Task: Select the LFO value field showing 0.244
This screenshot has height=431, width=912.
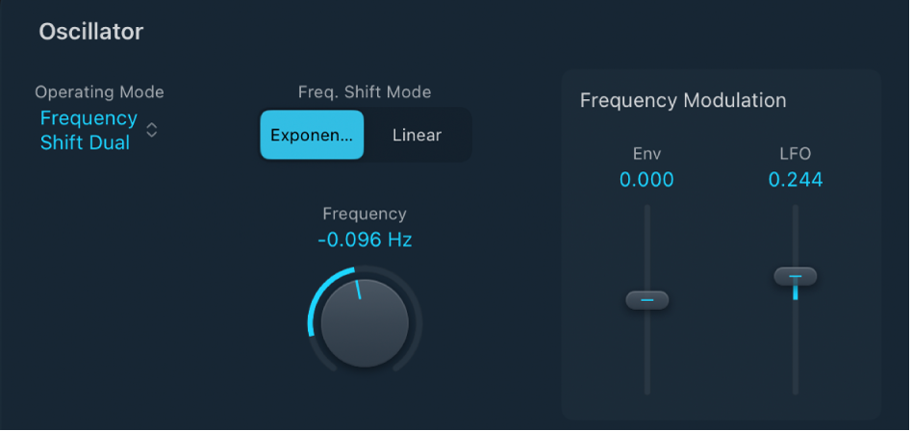Action: [x=796, y=180]
